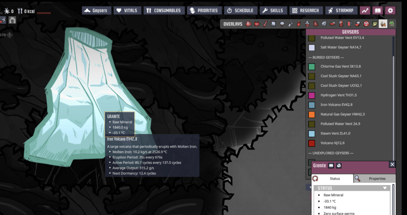
Task: Select Chlorine Gas Vent SK13.8 entry
Action: pos(341,66)
